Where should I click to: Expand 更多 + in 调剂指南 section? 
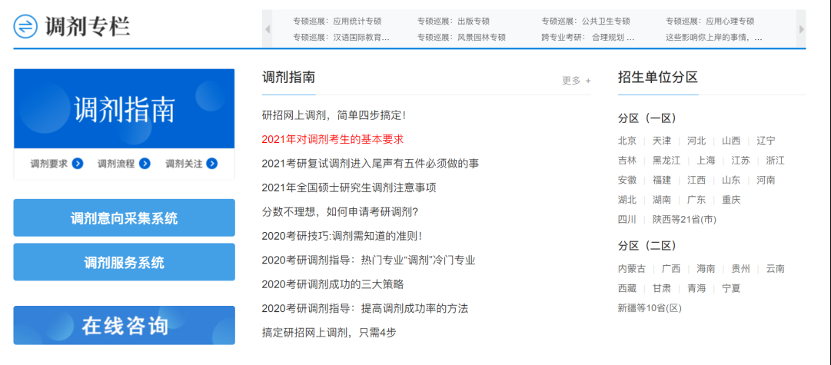pyautogui.click(x=577, y=80)
